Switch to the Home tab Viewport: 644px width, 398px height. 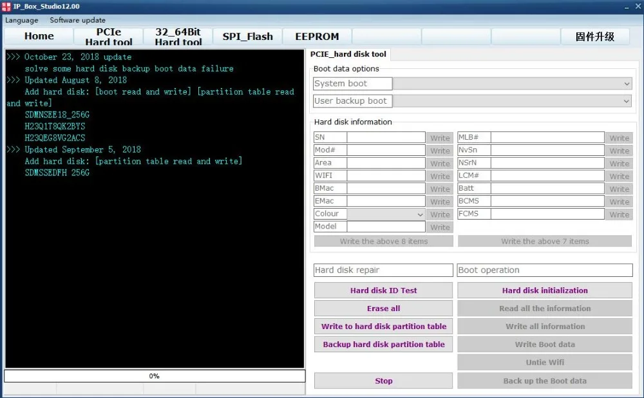pyautogui.click(x=39, y=36)
